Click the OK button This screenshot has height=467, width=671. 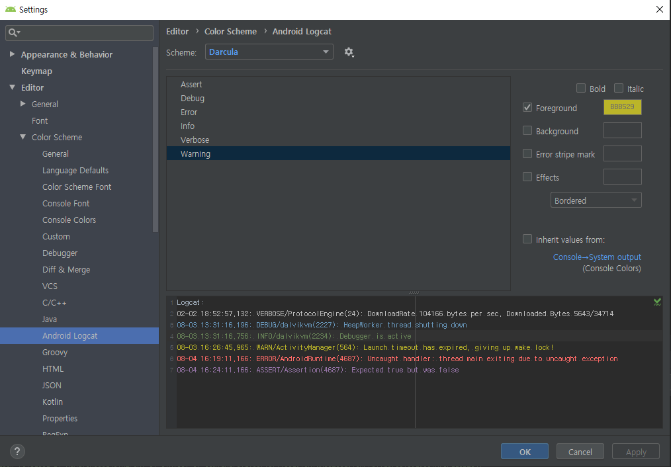pyautogui.click(x=525, y=452)
